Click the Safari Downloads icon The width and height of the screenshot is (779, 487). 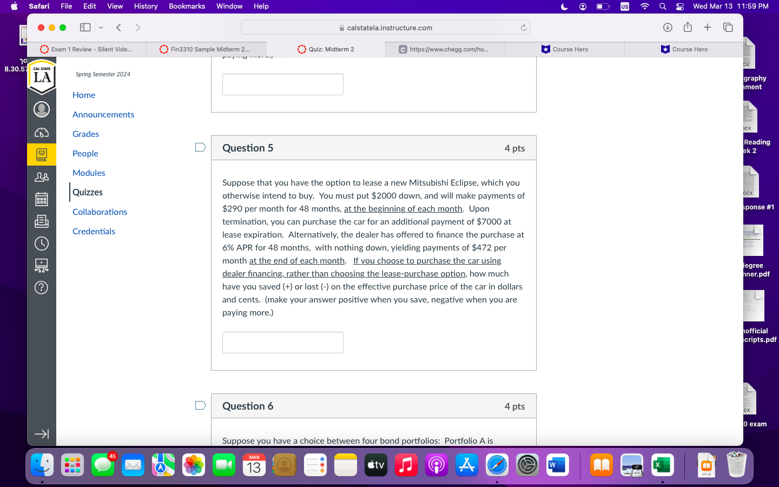pyautogui.click(x=668, y=27)
